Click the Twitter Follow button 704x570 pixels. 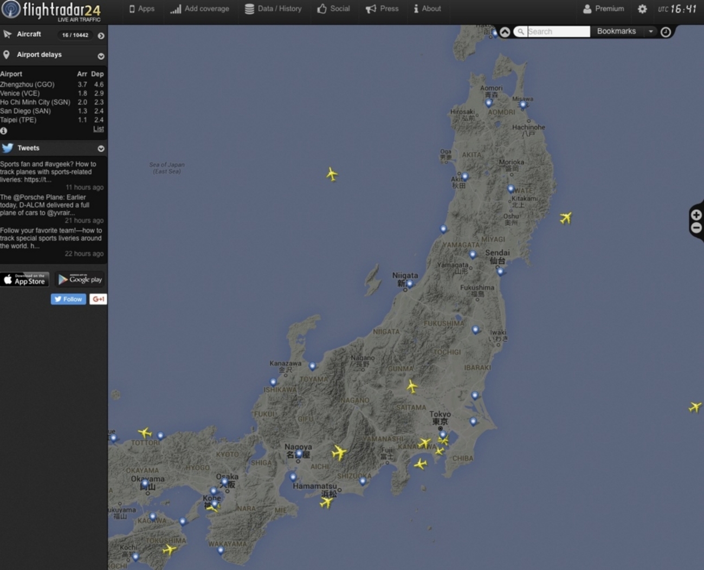[68, 299]
